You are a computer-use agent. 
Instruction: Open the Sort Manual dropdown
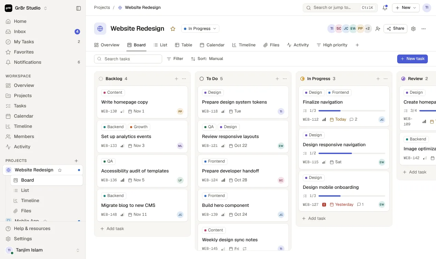pos(207,59)
